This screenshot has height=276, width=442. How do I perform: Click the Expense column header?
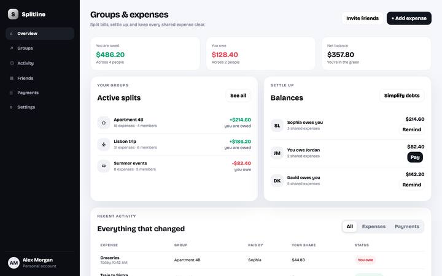click(x=109, y=245)
